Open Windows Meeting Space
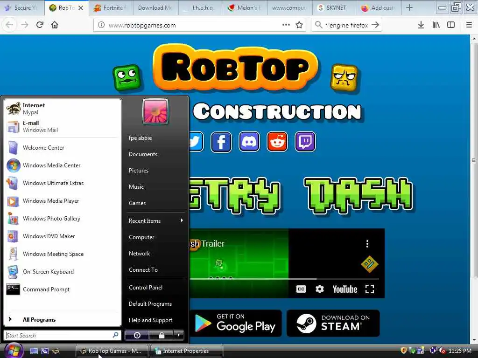 pos(63,254)
